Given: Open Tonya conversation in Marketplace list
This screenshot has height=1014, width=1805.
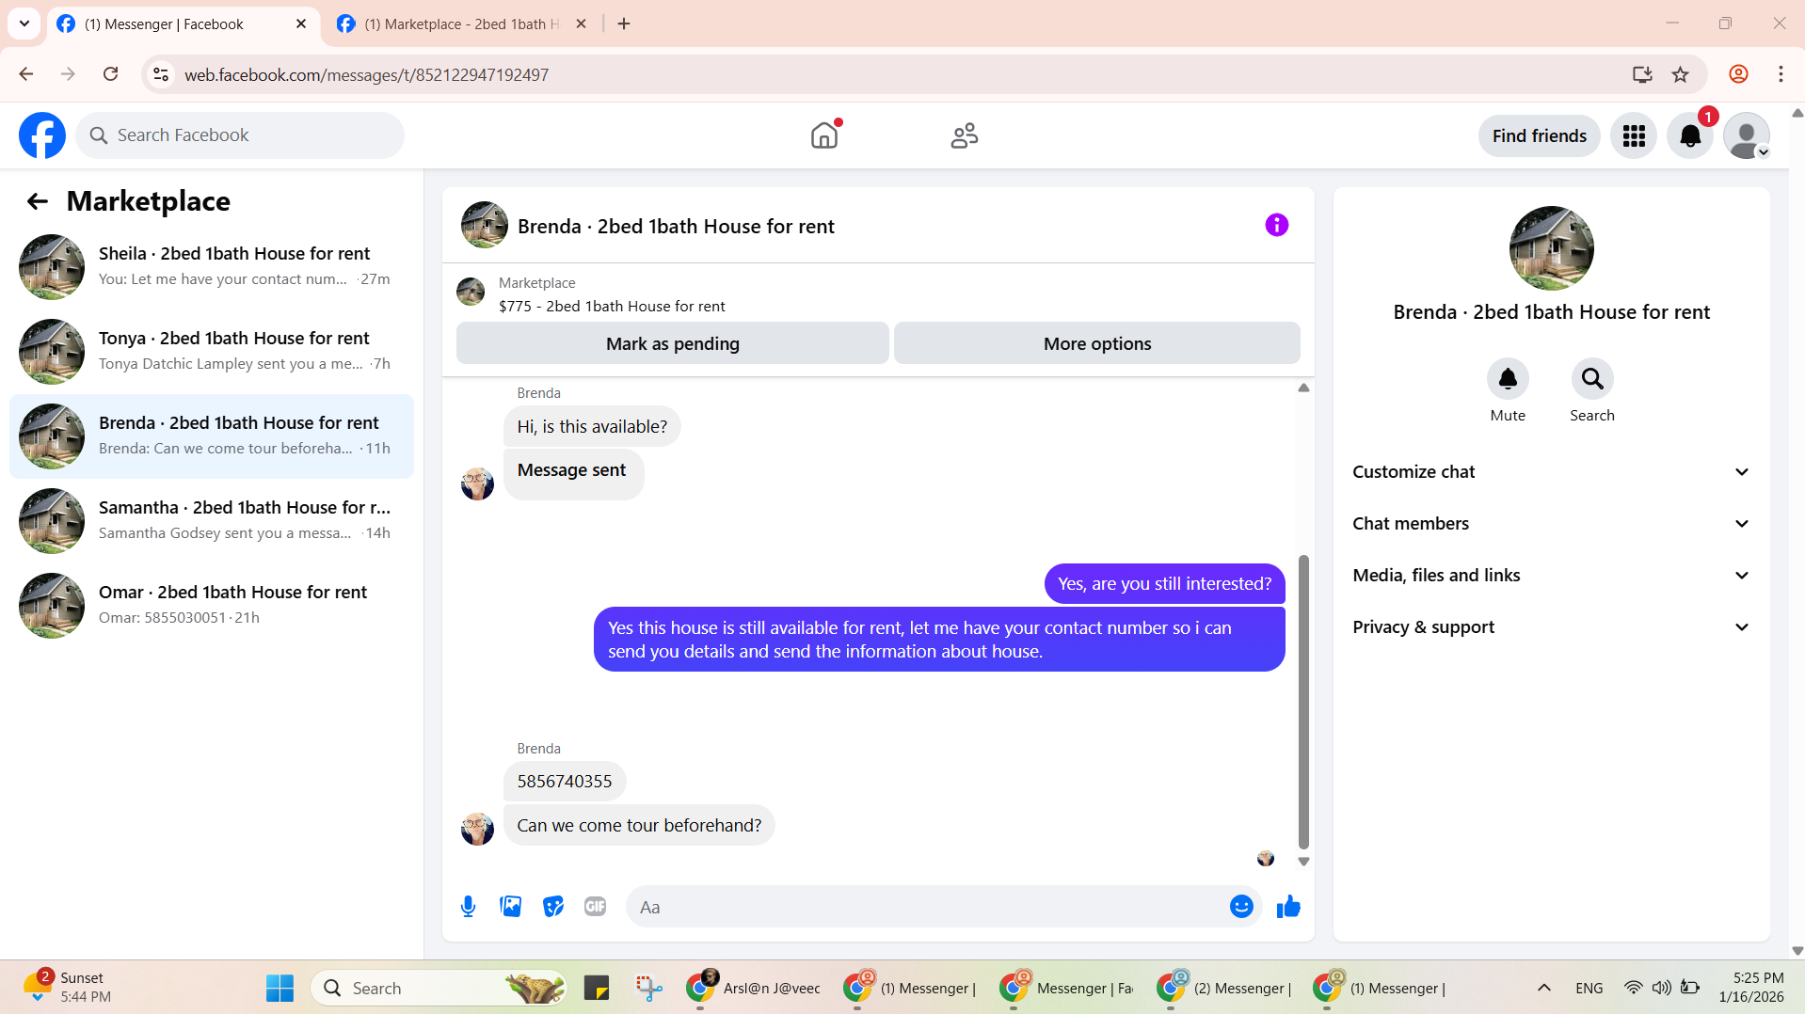Looking at the screenshot, I should pyautogui.click(x=212, y=352).
